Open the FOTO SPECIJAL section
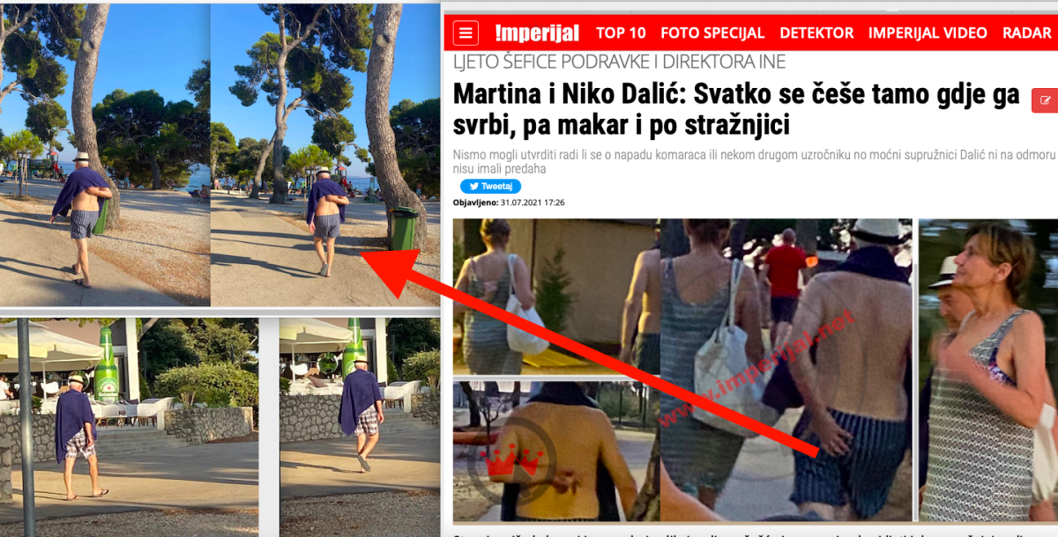Viewport: 1058px width, 537px height. pos(712,33)
